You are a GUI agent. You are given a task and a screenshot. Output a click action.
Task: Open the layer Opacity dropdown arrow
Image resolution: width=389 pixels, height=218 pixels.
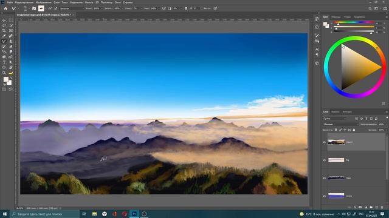386,124
